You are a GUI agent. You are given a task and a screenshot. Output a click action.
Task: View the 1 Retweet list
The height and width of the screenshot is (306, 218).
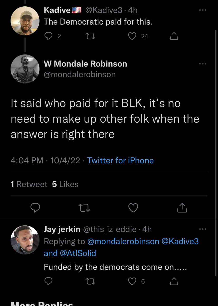pyautogui.click(x=29, y=184)
